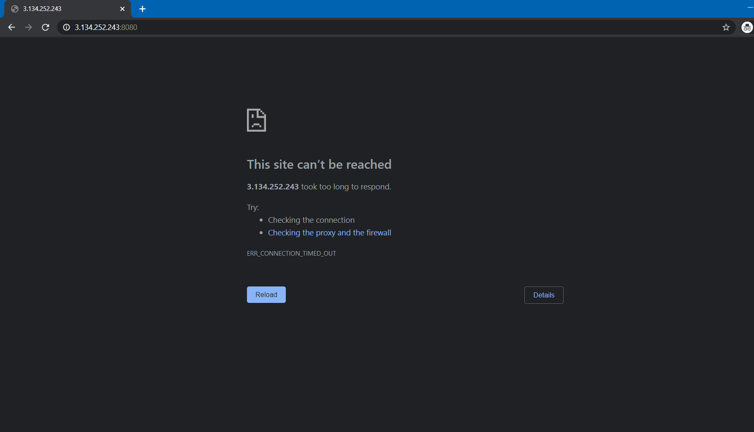
Task: Close the 3.134.252.243 tab
Action: (x=122, y=9)
